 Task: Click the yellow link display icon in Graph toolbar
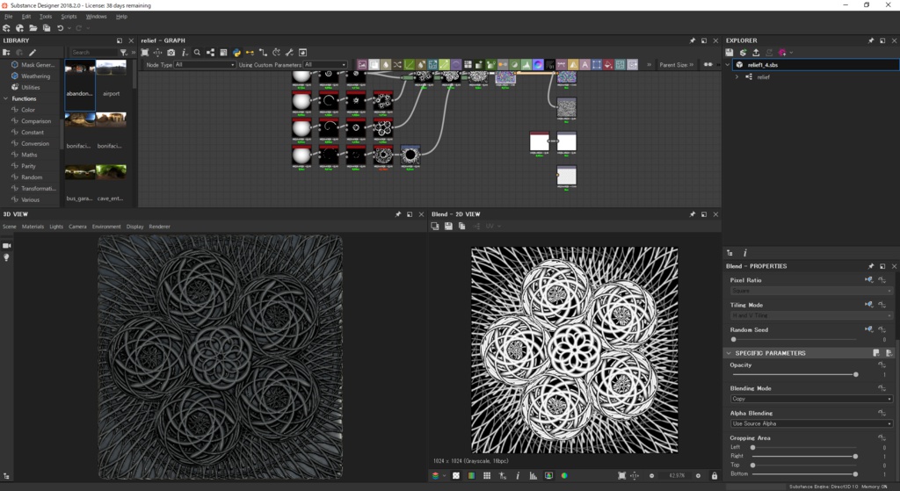coord(250,52)
